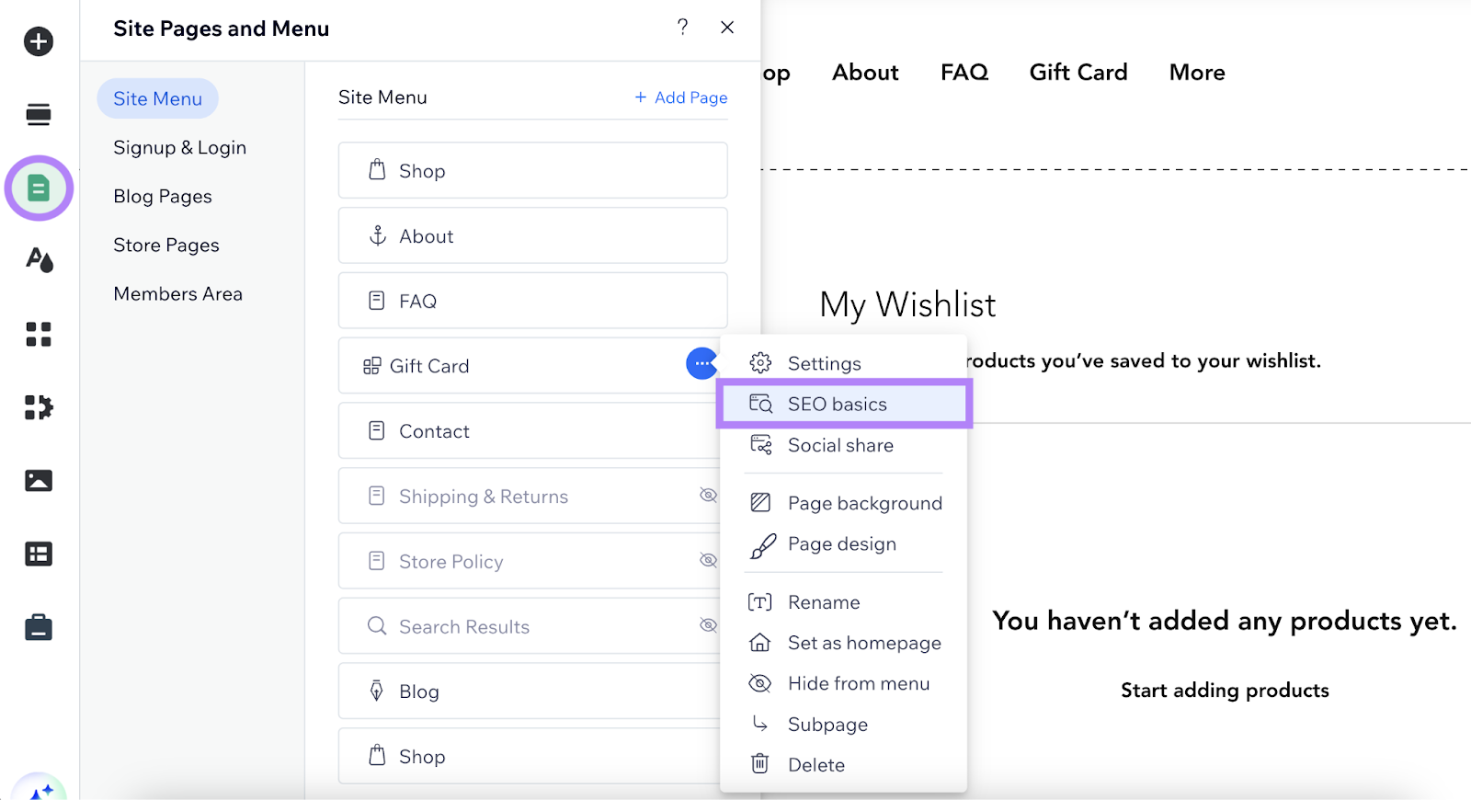Open the Sections icon in left sidebar
Viewport: 1471px width, 800px height.
39,115
